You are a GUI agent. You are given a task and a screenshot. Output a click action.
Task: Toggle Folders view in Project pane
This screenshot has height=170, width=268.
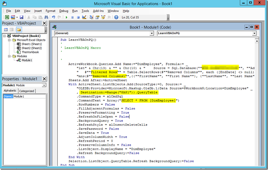point(19,30)
